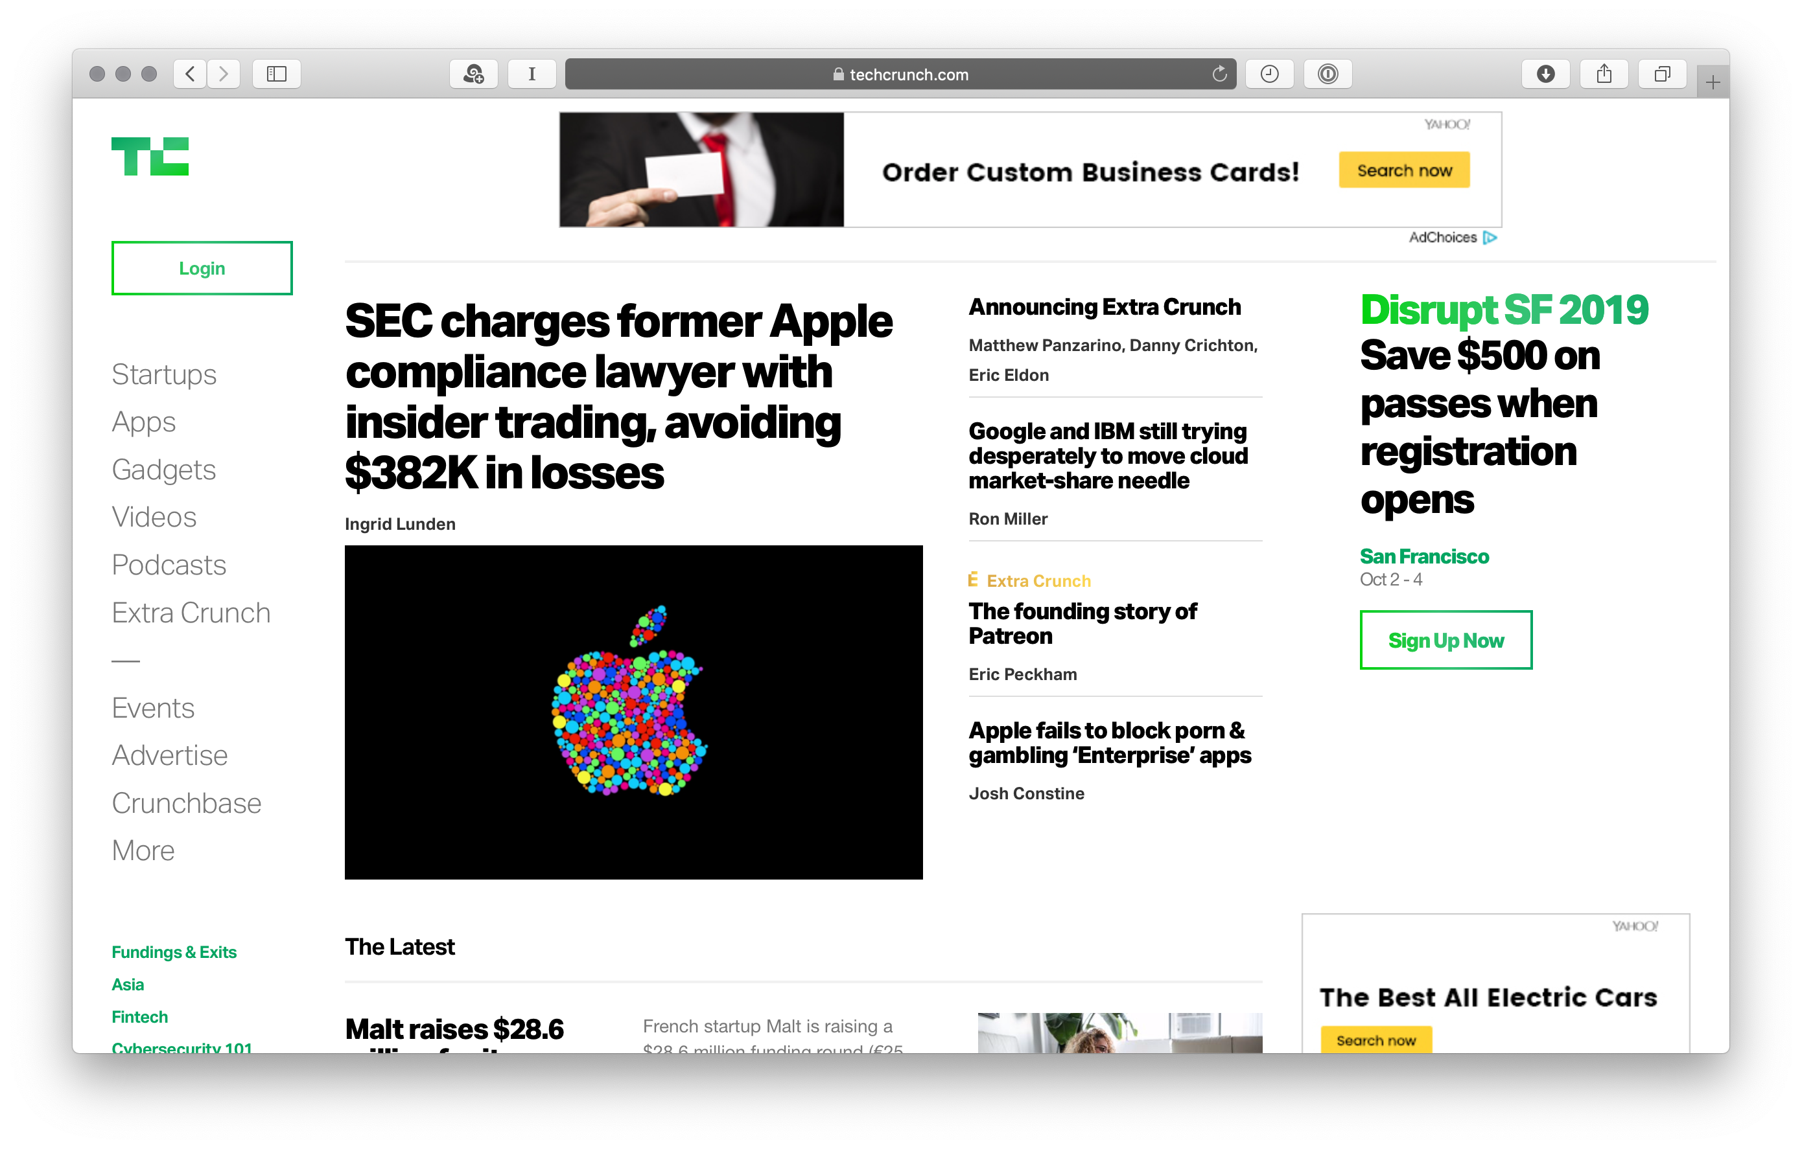Reload the page in the address bar

(1219, 74)
